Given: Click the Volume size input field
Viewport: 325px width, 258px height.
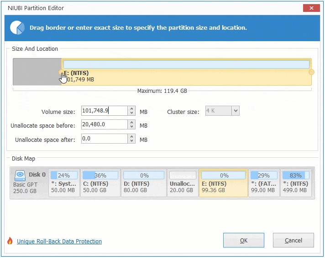Looking at the screenshot, I should point(104,111).
